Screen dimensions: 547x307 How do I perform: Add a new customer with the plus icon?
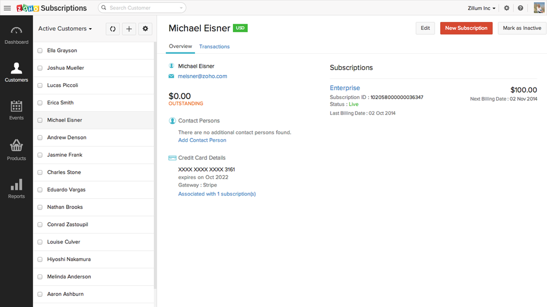pos(129,28)
